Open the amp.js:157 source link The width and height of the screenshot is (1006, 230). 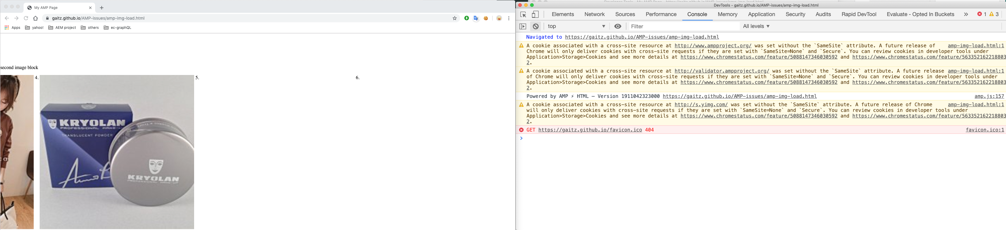coord(989,97)
